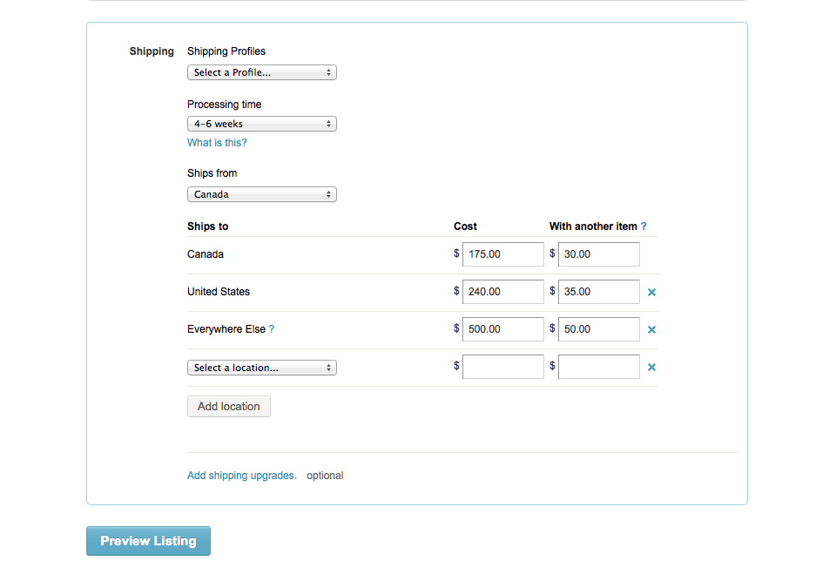The height and width of the screenshot is (581, 836).
Task: Focus the empty cost field in new row
Action: click(503, 367)
